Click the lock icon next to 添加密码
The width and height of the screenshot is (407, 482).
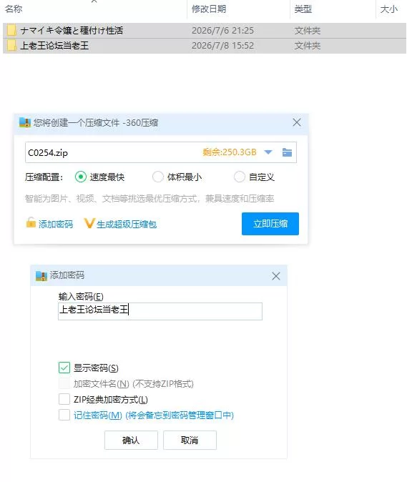click(x=31, y=222)
